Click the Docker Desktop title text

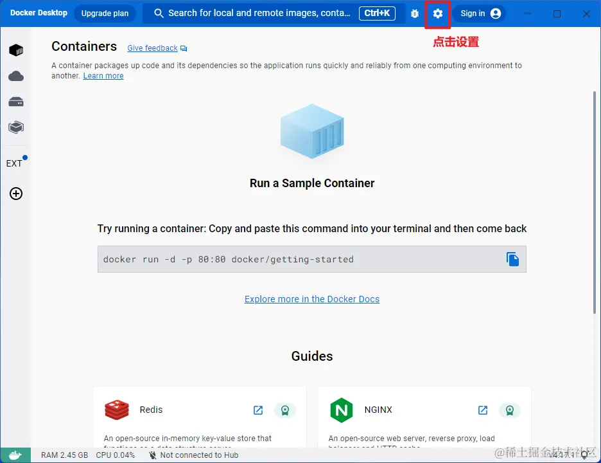pyautogui.click(x=39, y=13)
